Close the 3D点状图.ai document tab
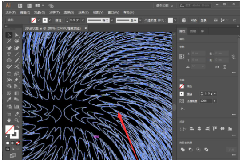Viewport: 242px width, 162px height. (x=86, y=28)
